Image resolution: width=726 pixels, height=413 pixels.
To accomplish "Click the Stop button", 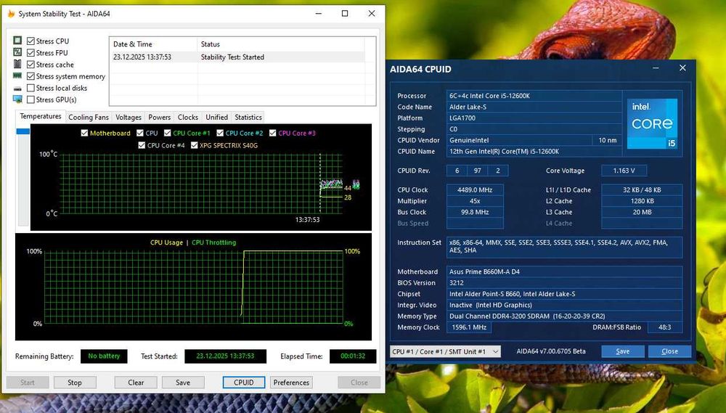I will 75,383.
